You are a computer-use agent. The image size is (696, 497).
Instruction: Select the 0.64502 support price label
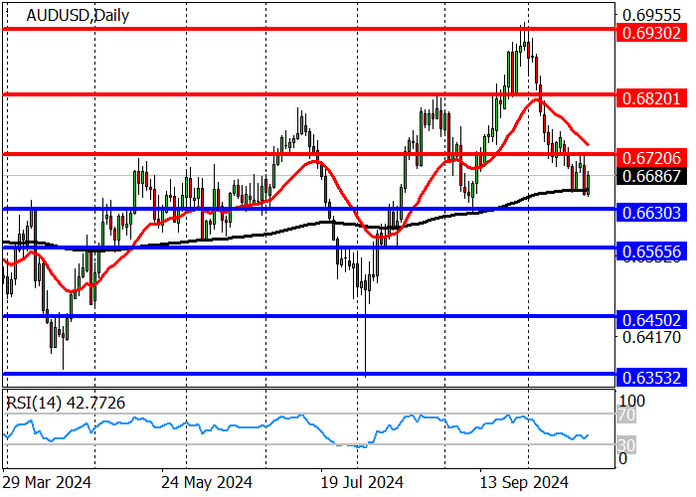(651, 320)
